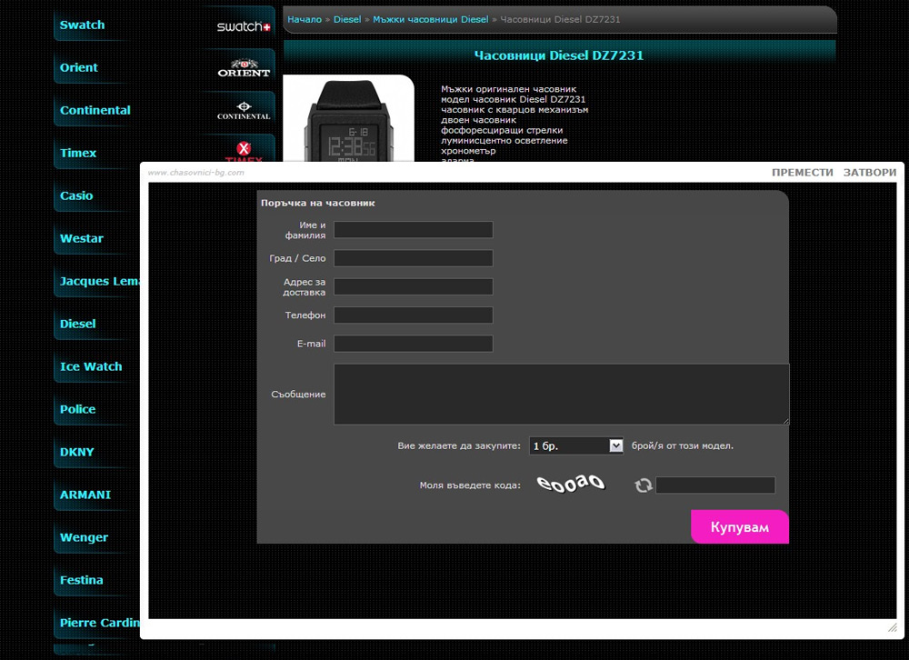The width and height of the screenshot is (909, 660).
Task: Open the Police brand category
Action: 77,409
